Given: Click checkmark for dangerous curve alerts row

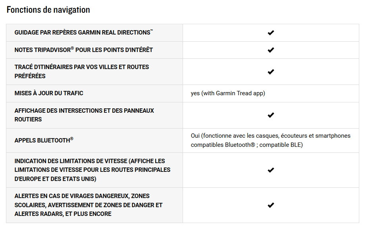Looking at the screenshot, I should (271, 205).
